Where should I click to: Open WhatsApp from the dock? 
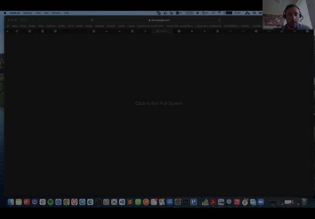coord(138,202)
